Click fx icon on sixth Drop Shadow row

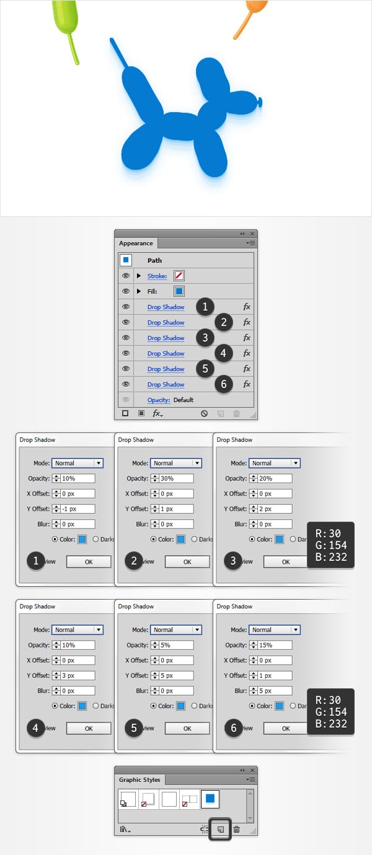click(247, 384)
